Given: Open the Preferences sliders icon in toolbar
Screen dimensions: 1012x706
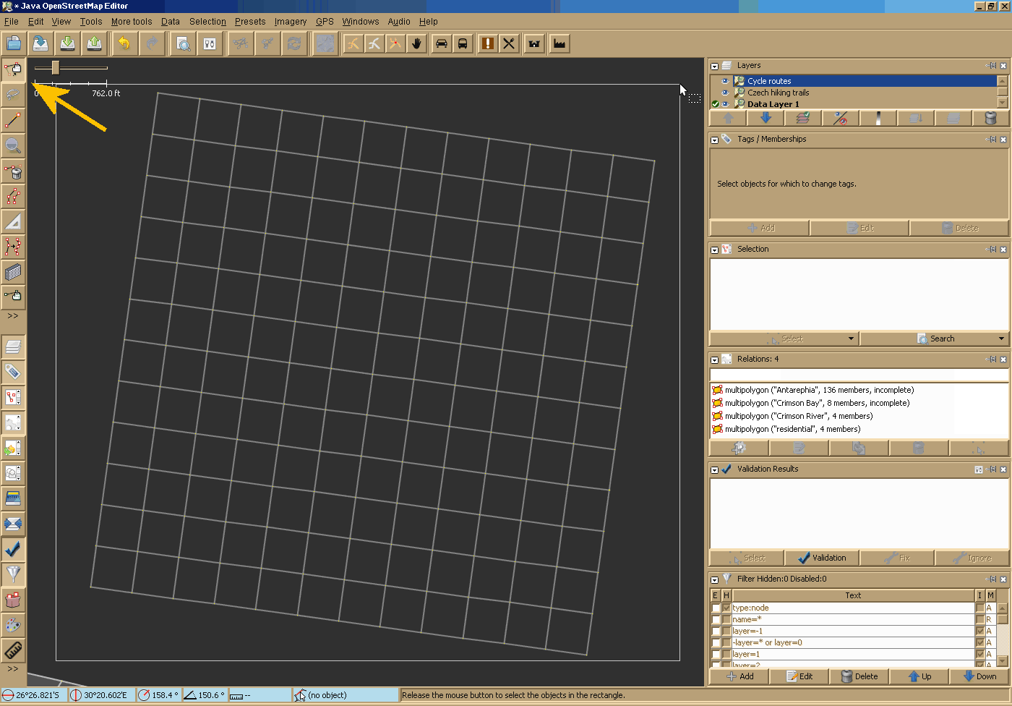Looking at the screenshot, I should [210, 43].
